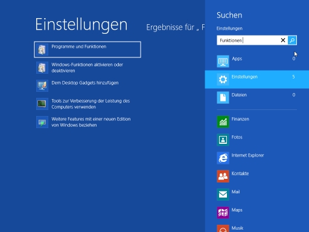Select Programme und Funktionen result text
Image resolution: width=309 pixels, height=232 pixels.
pos(79,47)
